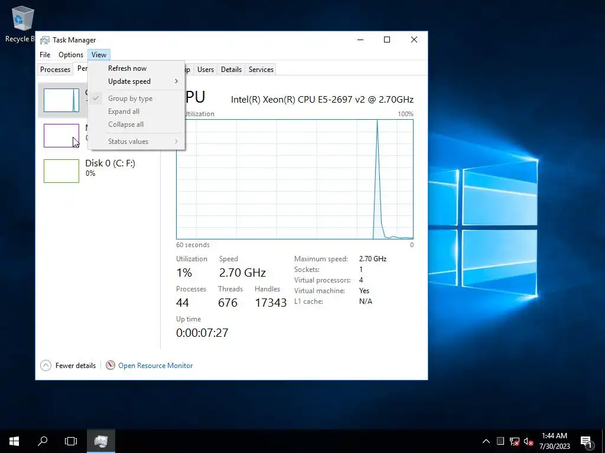This screenshot has height=453, width=605.
Task: Click the Fewer details label
Action: coord(76,366)
